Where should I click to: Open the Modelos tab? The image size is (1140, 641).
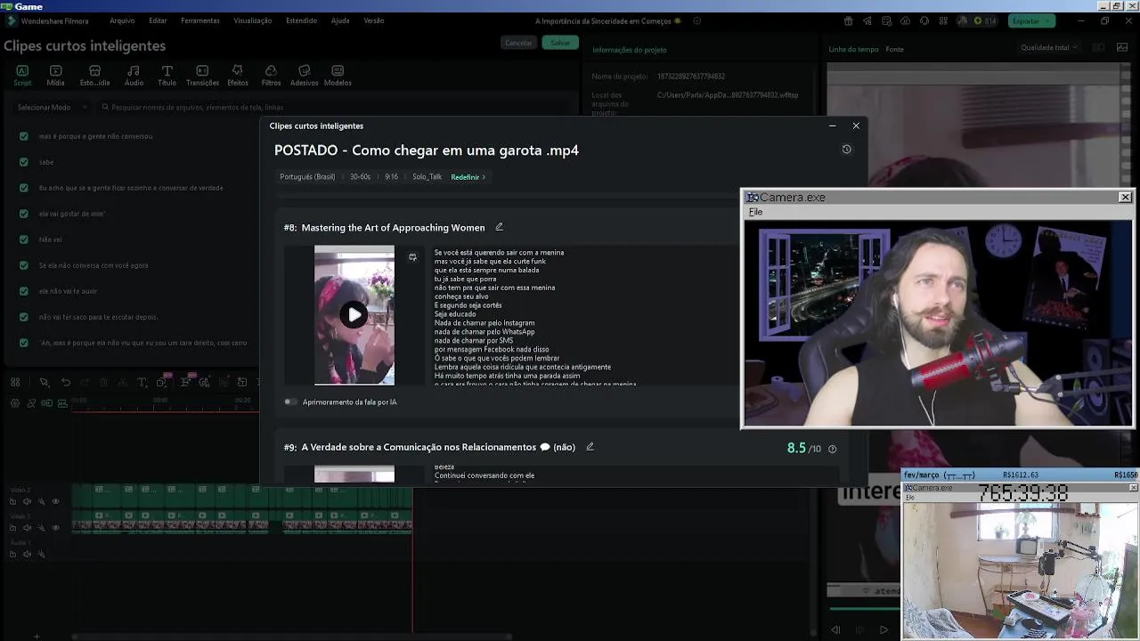click(338, 76)
